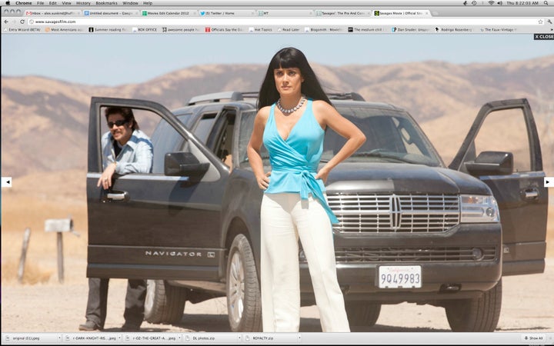Open The Faux-Vintage bookmark
Screen dimensions: 554x346
(497, 30)
